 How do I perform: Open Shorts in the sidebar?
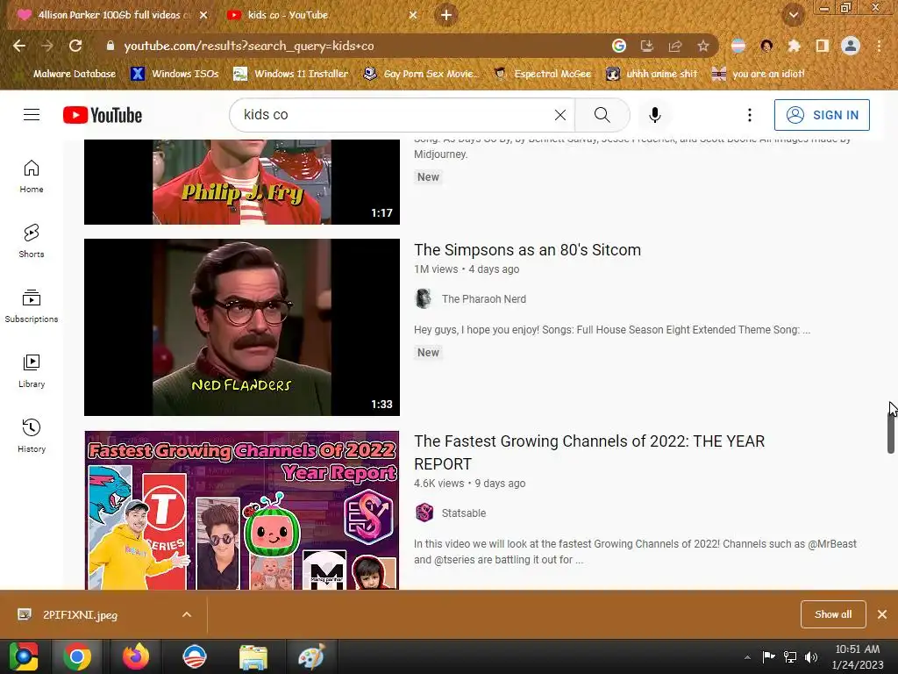point(32,240)
